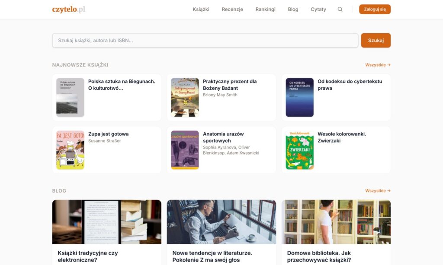Open the Wesołe kolorowanki Zwierzaki cover
Screen dimensions: 443x265
[x=299, y=150]
